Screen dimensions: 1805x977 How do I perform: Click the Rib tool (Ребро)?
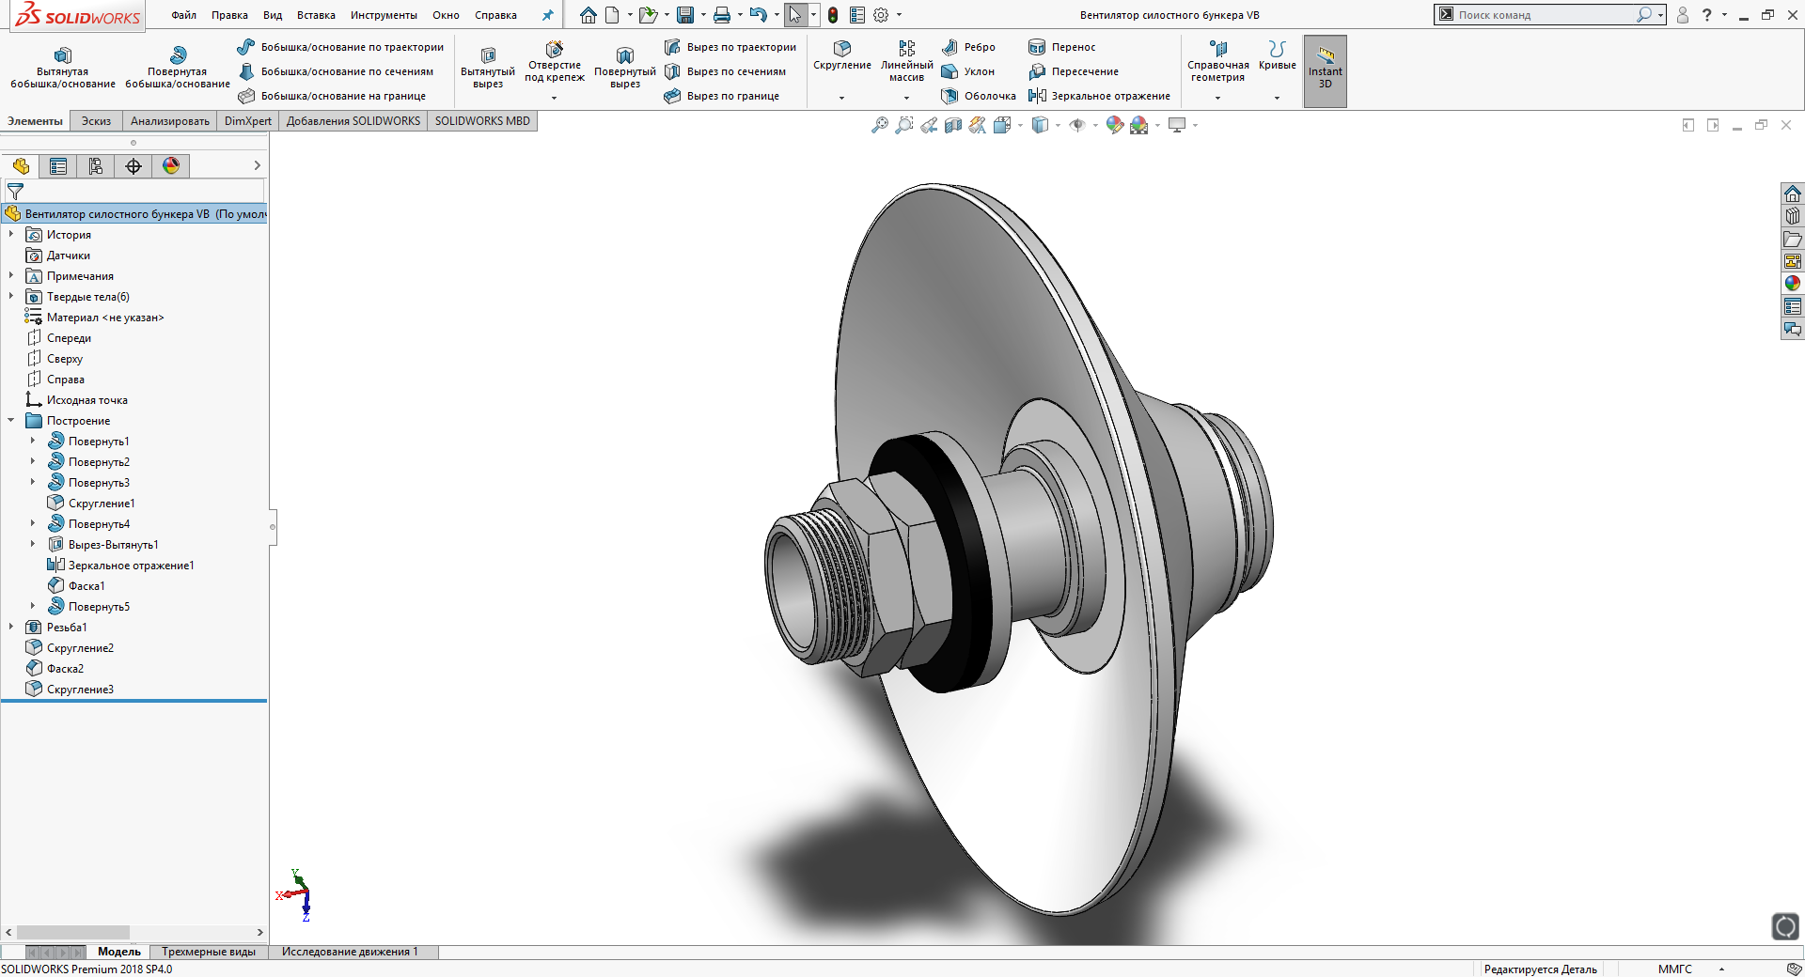(968, 47)
